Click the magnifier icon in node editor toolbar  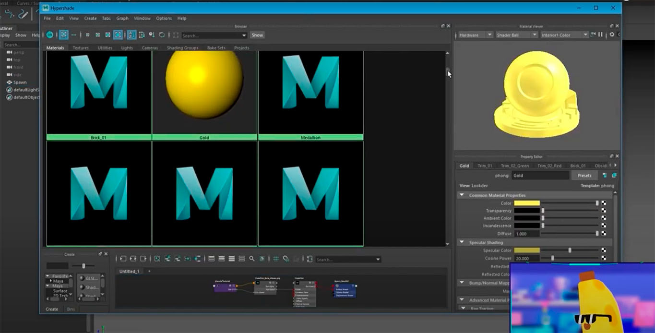pyautogui.click(x=252, y=259)
